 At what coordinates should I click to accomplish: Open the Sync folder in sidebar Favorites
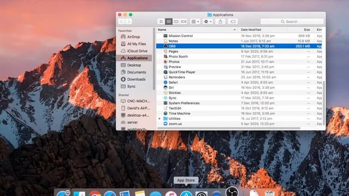[x=131, y=87]
